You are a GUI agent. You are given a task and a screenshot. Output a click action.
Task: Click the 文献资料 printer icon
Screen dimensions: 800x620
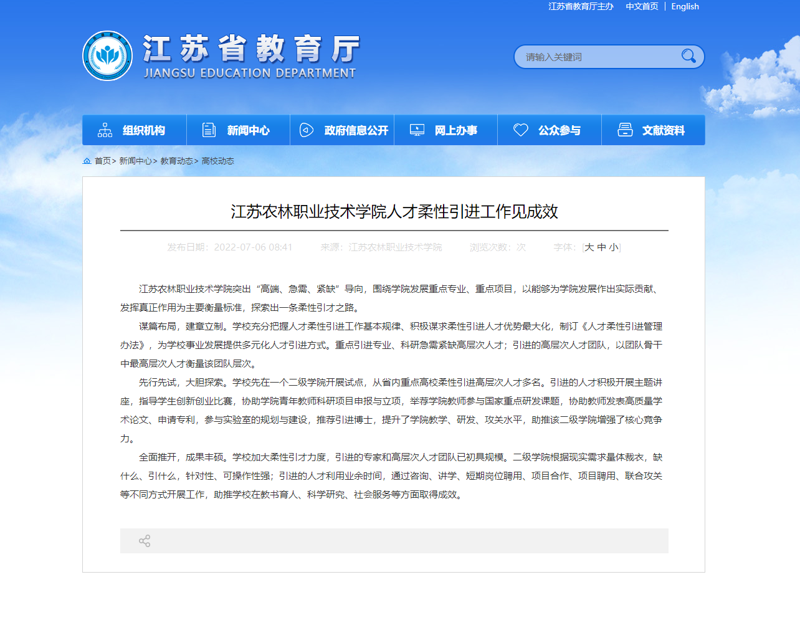click(x=624, y=130)
